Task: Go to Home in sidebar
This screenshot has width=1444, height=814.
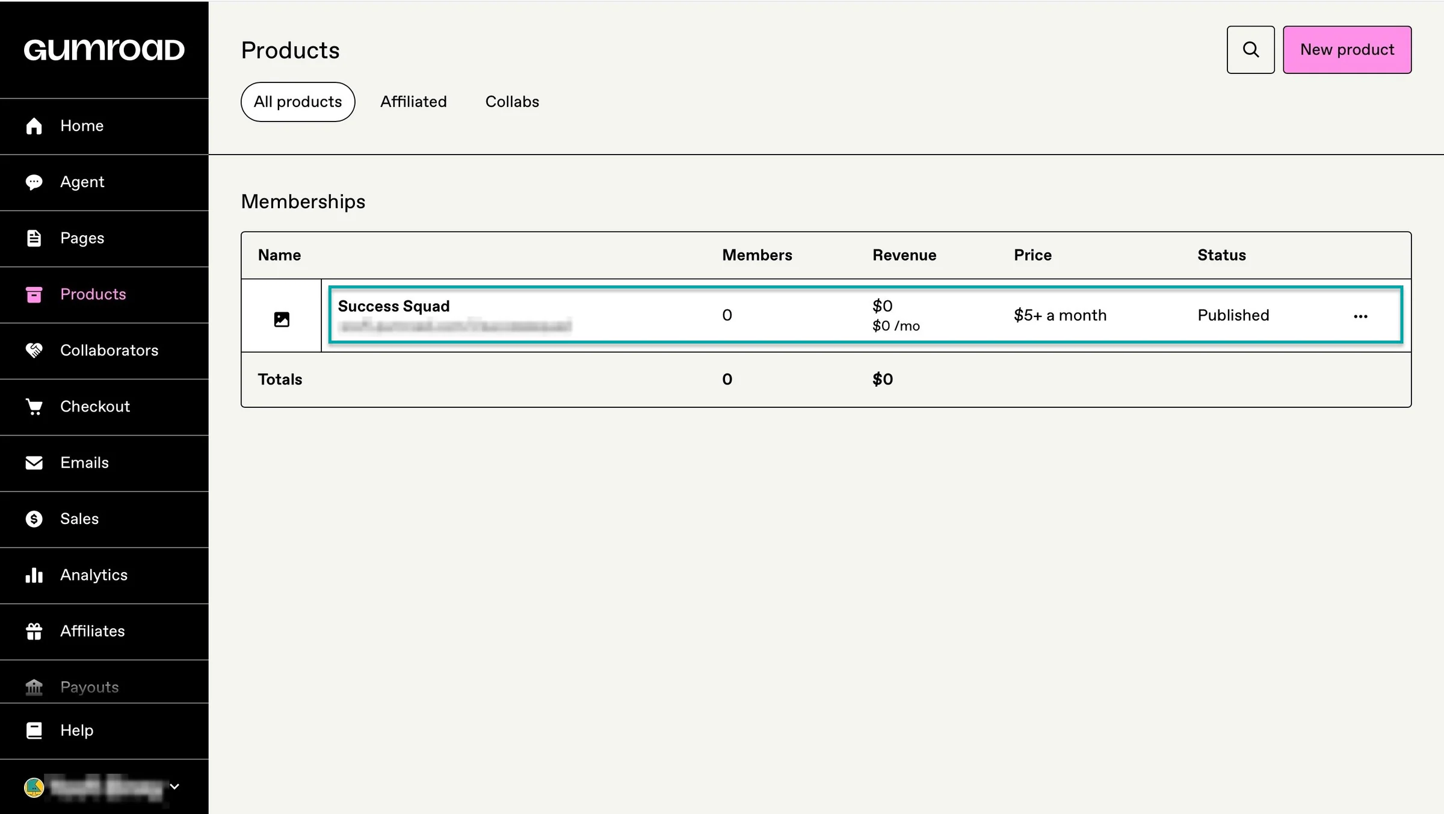Action: coord(104,126)
